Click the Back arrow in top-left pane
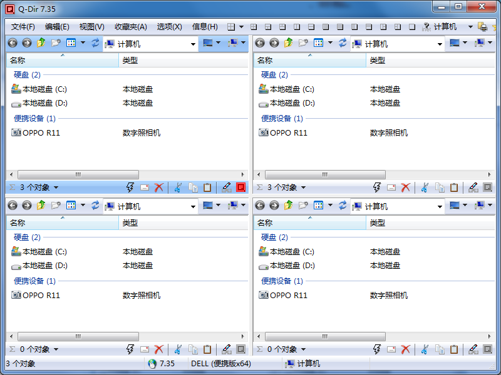The height and width of the screenshot is (375, 501). pos(13,43)
